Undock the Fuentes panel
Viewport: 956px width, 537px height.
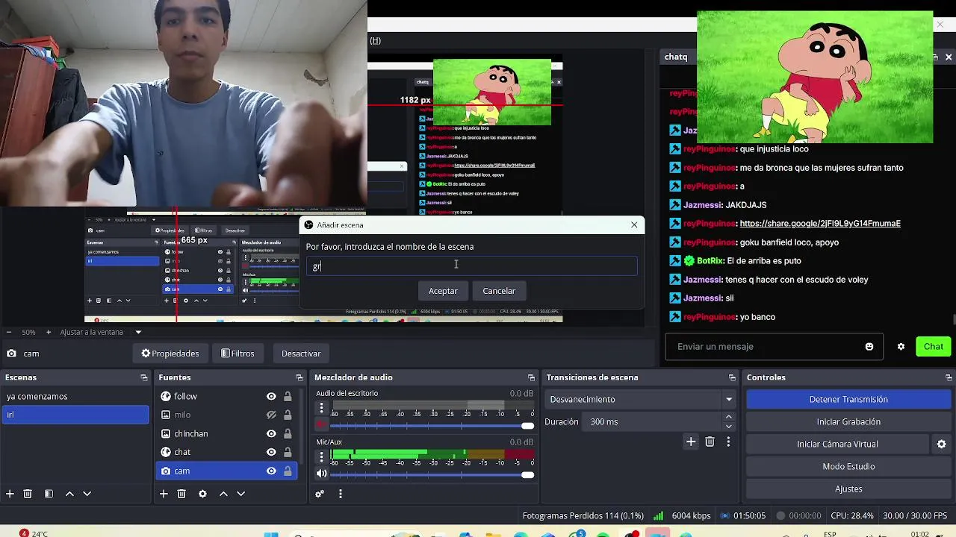pos(299,378)
